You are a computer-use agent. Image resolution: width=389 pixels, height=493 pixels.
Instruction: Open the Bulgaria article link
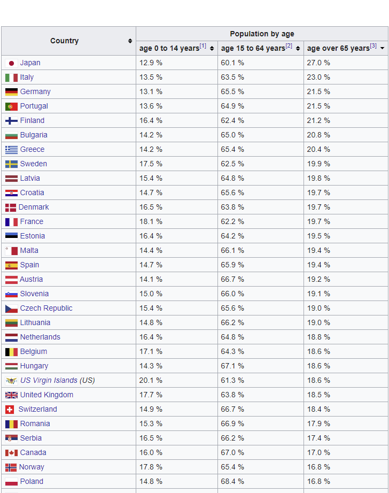point(34,135)
